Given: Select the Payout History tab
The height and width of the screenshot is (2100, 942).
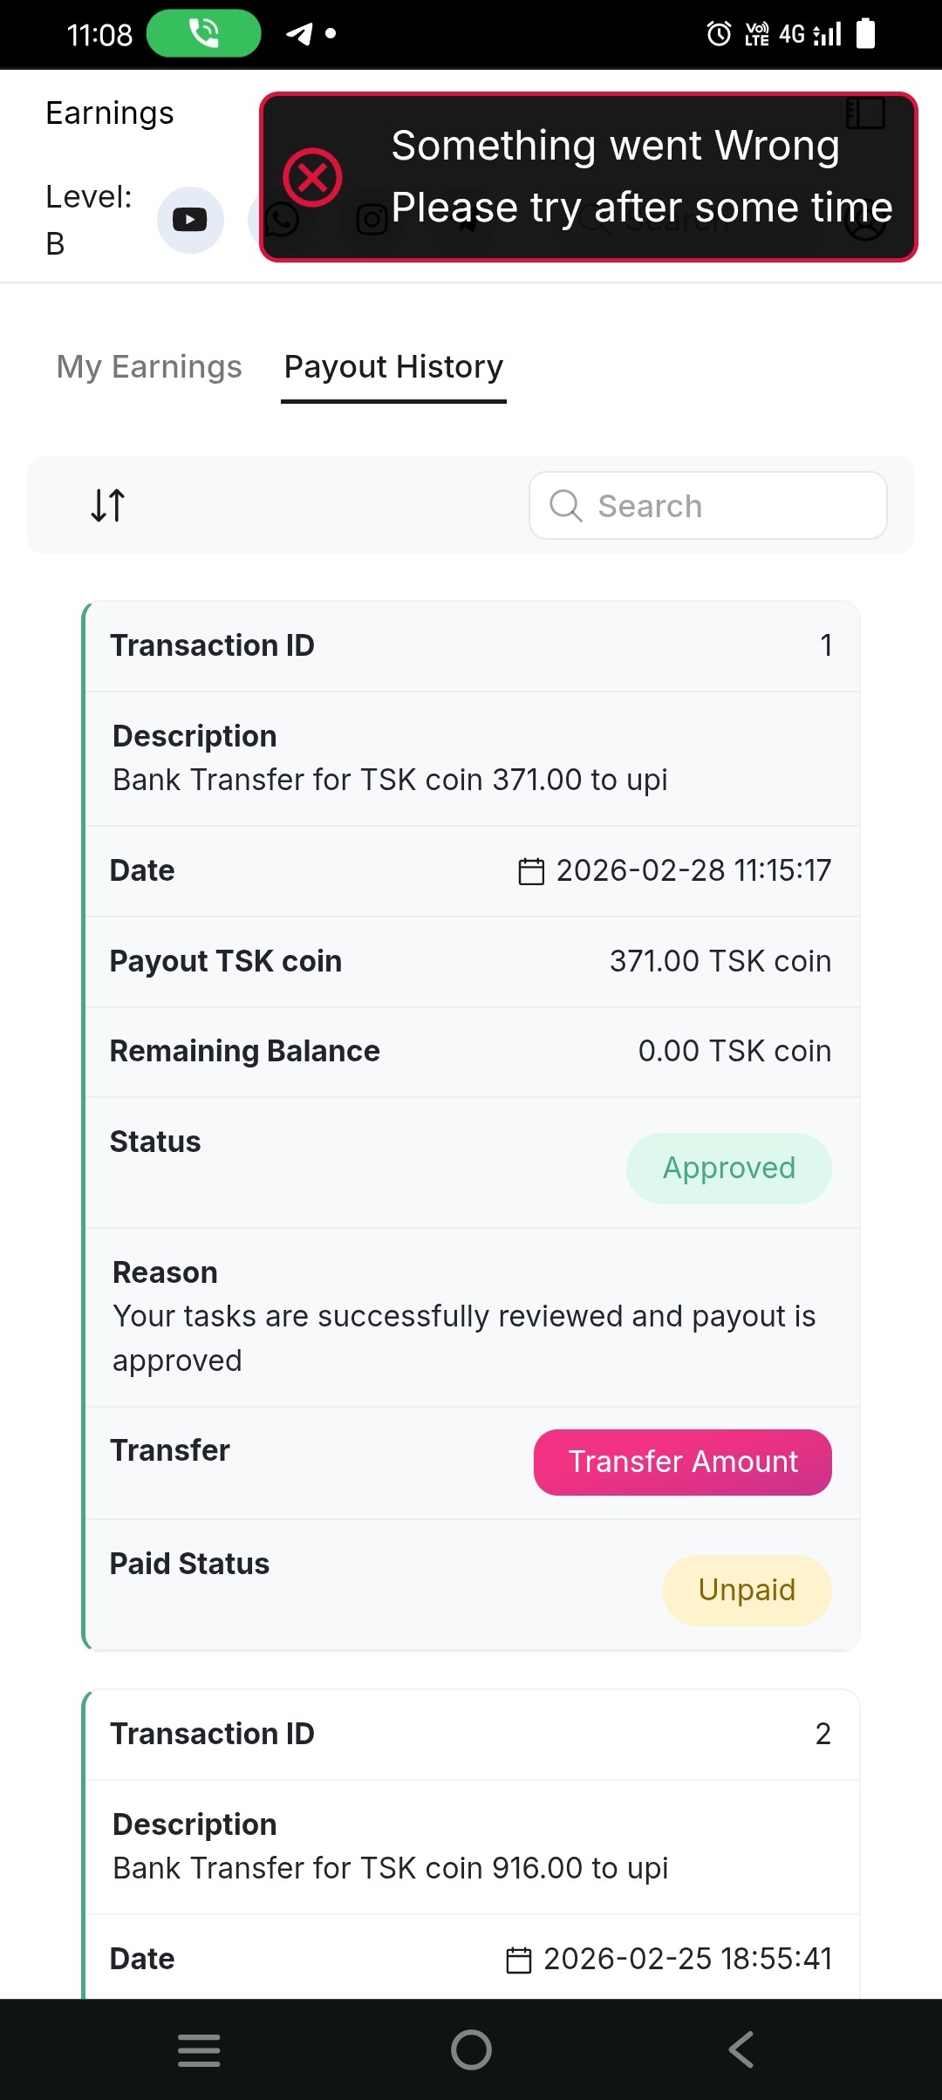Looking at the screenshot, I should coord(393,367).
